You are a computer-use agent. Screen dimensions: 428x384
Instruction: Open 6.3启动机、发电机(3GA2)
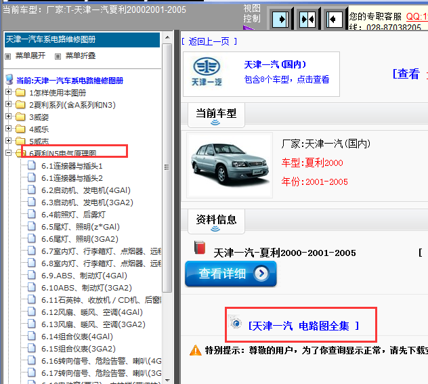87,202
